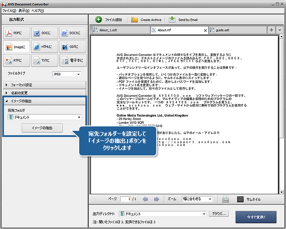This screenshot has width=286, height=229.
Task: Open the file type JPEG dropdown
Action: (66, 74)
